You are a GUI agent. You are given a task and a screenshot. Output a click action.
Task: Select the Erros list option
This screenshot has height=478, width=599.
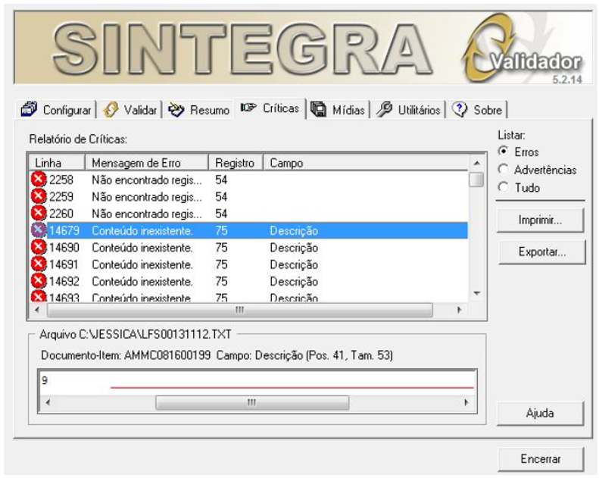(x=519, y=152)
